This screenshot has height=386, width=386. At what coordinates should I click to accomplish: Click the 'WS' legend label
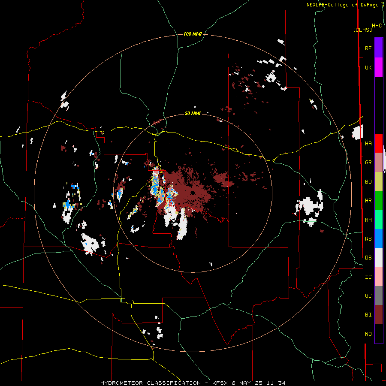[368, 238]
